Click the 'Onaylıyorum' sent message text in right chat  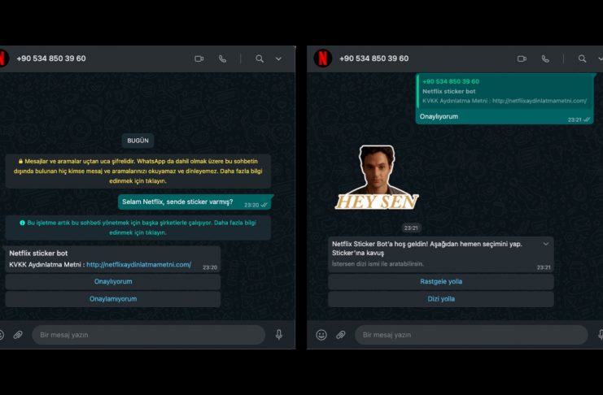pyautogui.click(x=439, y=116)
